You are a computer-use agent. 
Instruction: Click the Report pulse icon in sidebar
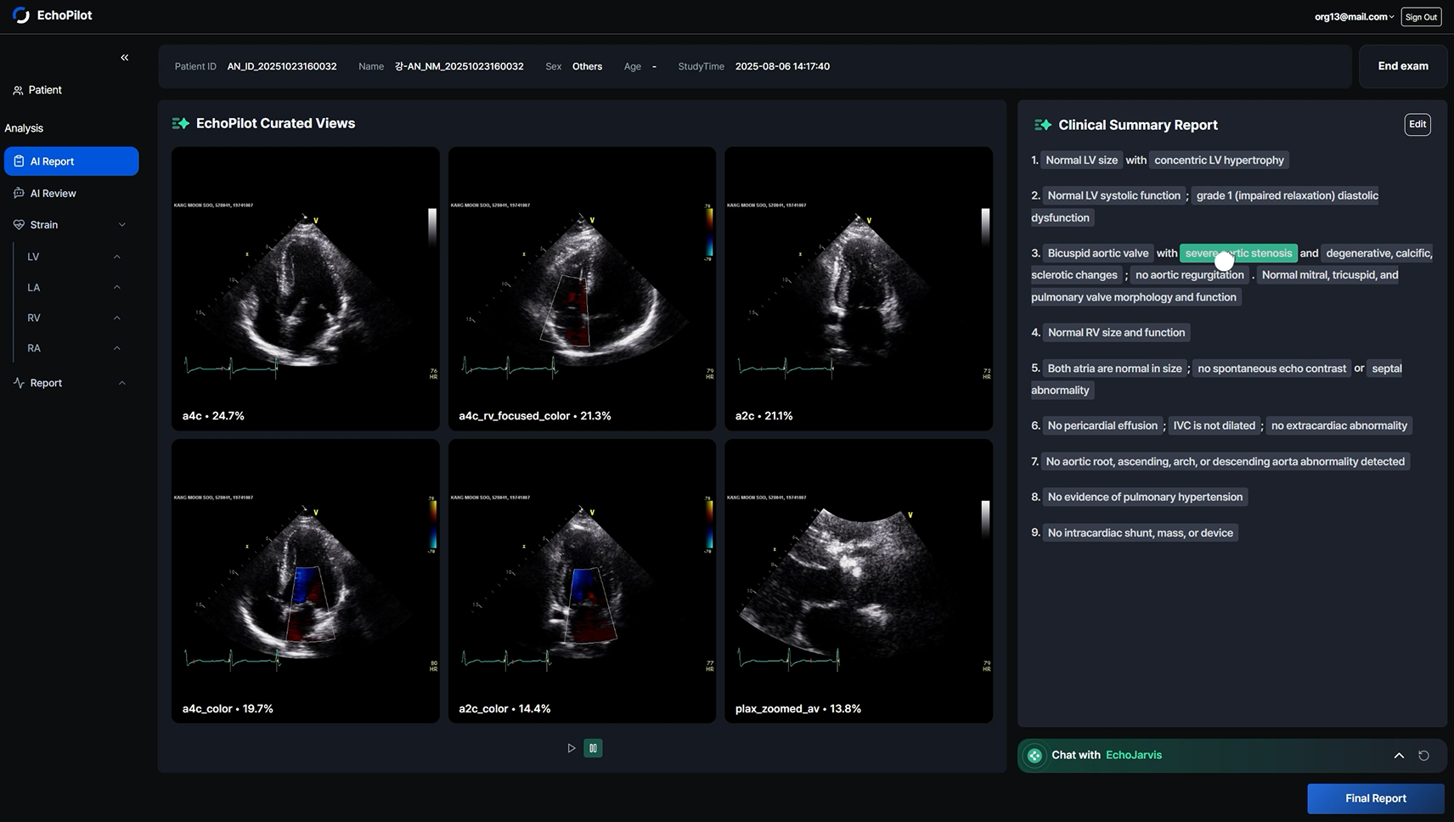19,383
